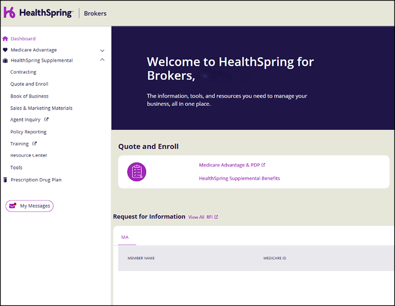
Task: Click the My Messages envelope icon
Action: (x=13, y=205)
